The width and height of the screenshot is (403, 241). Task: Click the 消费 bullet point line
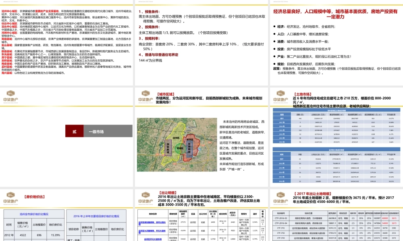(301, 41)
